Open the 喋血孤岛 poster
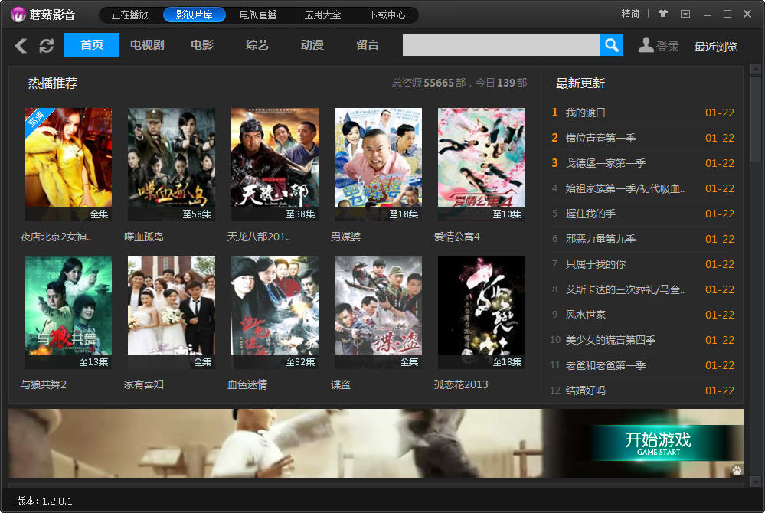The height and width of the screenshot is (513, 765). [x=172, y=165]
